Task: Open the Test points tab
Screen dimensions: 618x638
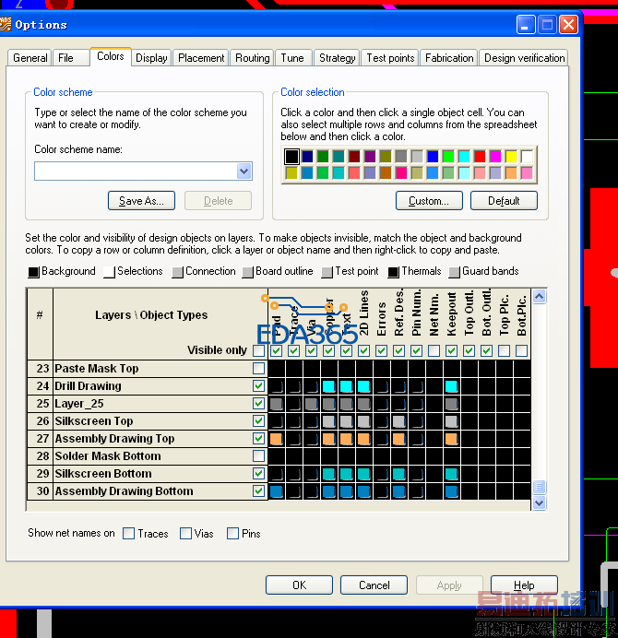Action: pyautogui.click(x=390, y=58)
